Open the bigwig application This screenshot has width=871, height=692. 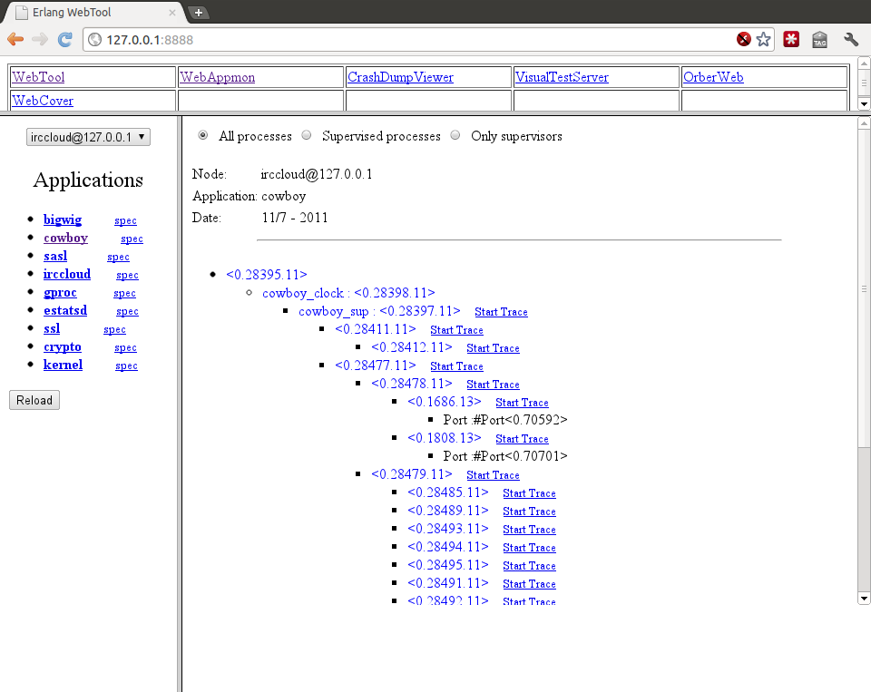(63, 219)
